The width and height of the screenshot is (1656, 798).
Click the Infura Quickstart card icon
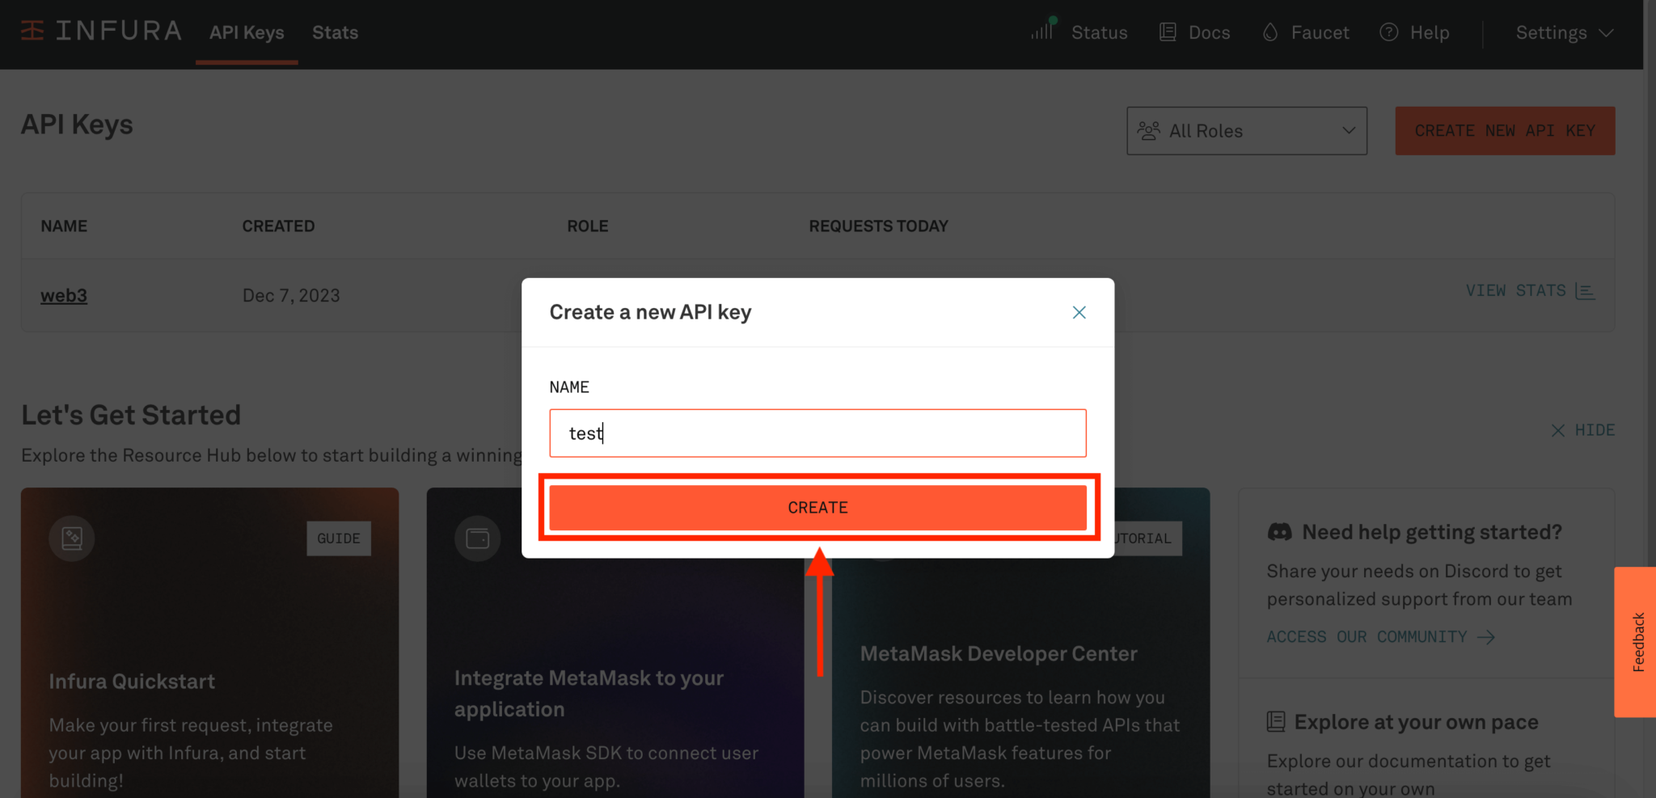[x=72, y=538]
